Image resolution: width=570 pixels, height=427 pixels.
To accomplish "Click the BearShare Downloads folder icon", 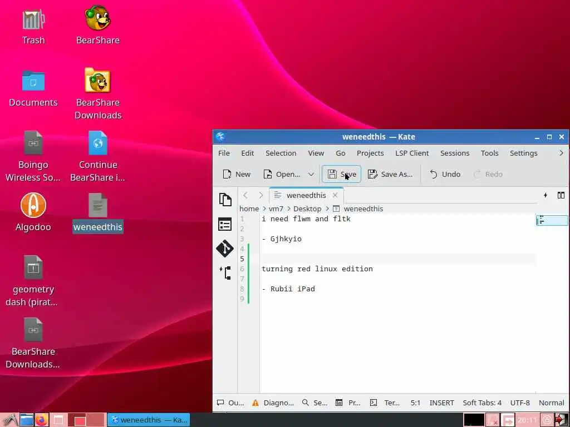I will [x=98, y=93].
